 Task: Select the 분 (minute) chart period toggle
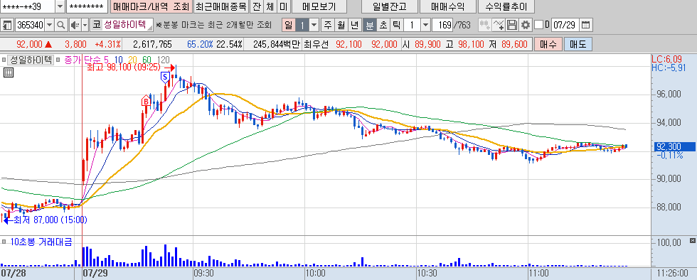(x=369, y=25)
